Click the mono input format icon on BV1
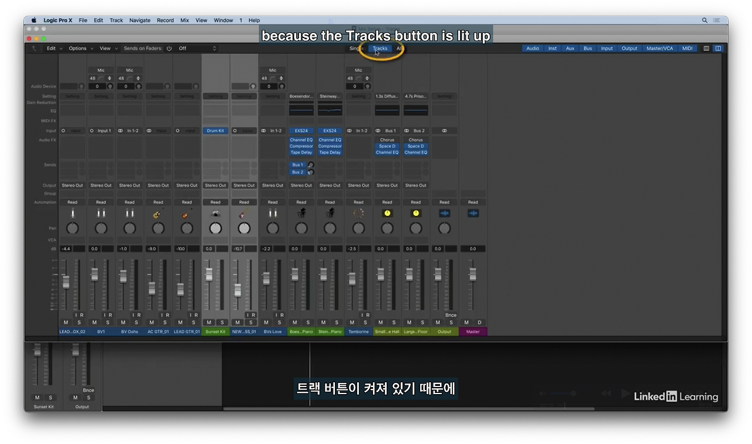The width and height of the screenshot is (752, 444). point(92,131)
